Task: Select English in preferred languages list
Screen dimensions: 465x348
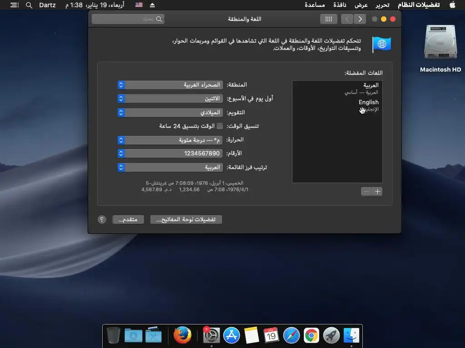Action: click(337, 105)
